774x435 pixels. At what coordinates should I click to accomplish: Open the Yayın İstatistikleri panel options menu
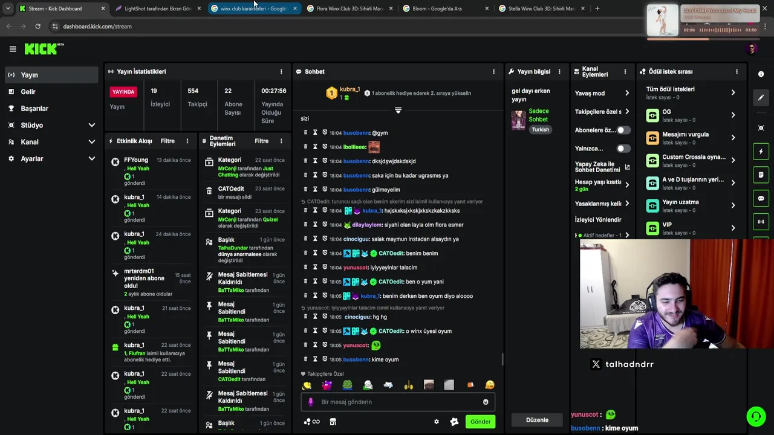pyautogui.click(x=281, y=71)
